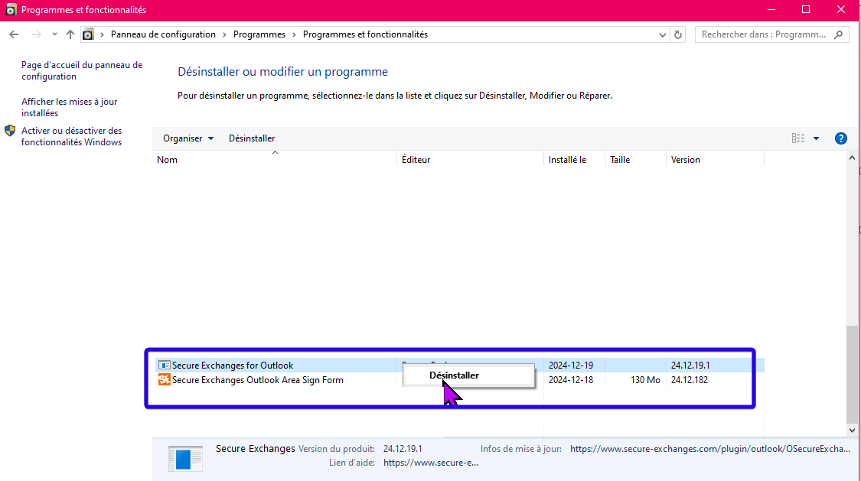Click the Programmes et fonctionnalités breadcrumb

pos(365,34)
